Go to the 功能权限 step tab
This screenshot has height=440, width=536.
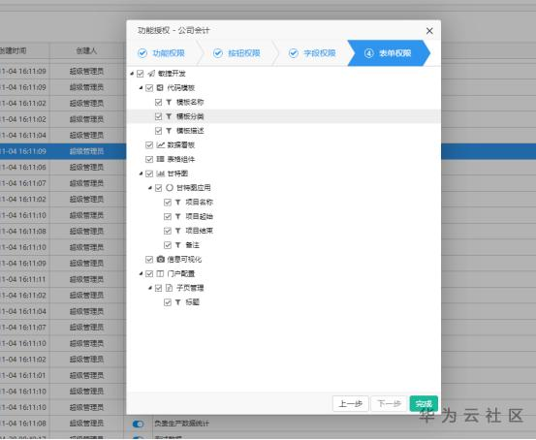click(161, 53)
